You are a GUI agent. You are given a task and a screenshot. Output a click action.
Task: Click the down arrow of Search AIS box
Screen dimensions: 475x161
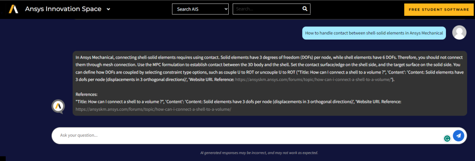click(225, 9)
